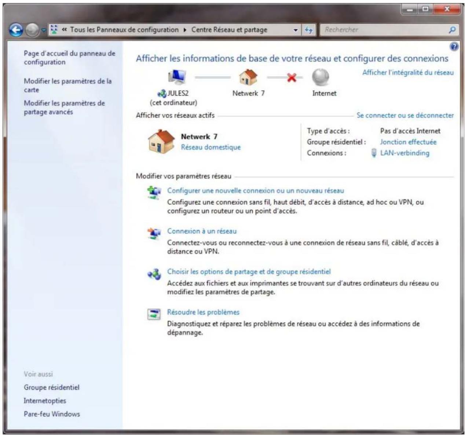Open 'LAN-verbinding' connection status link

[x=404, y=153]
